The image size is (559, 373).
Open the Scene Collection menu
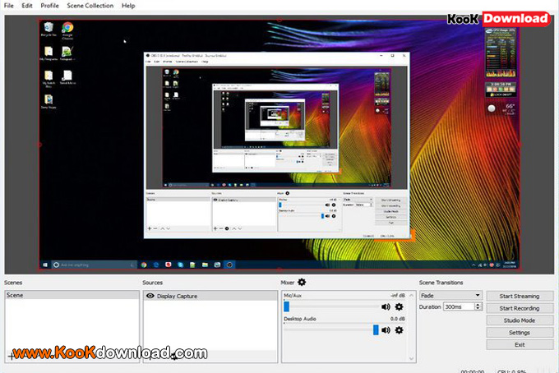point(90,6)
